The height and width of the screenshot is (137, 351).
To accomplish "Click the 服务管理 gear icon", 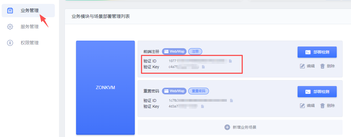I will coord(10,27).
